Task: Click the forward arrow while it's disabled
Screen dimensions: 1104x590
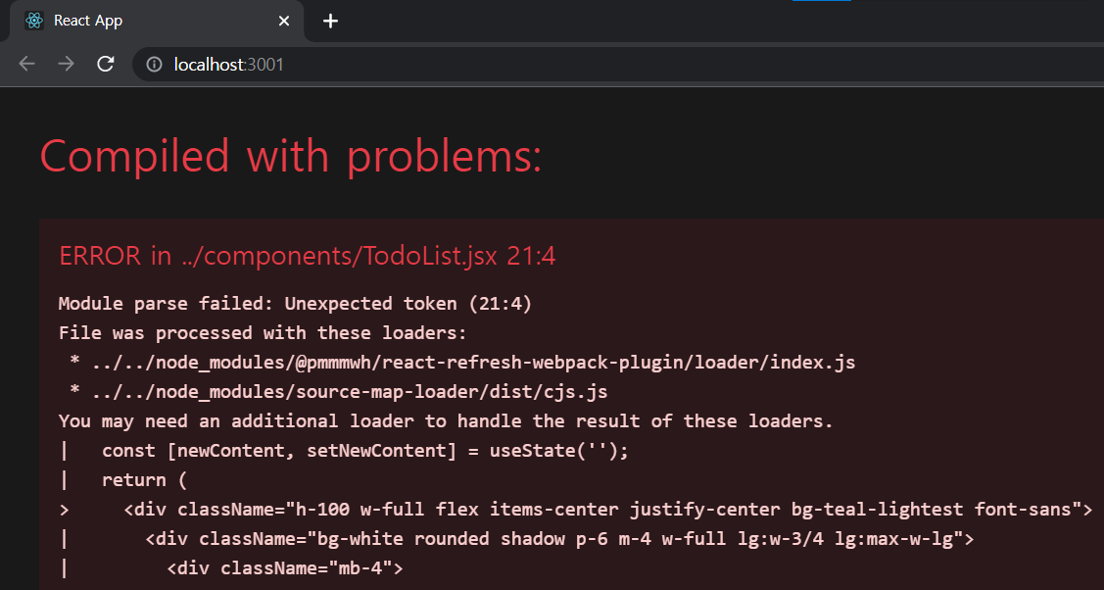Action: pos(65,64)
